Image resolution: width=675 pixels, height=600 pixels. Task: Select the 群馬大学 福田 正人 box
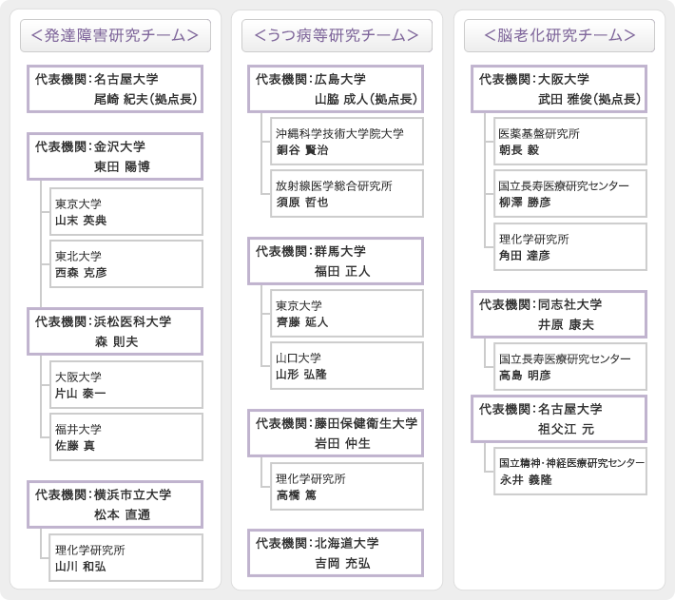point(336,261)
